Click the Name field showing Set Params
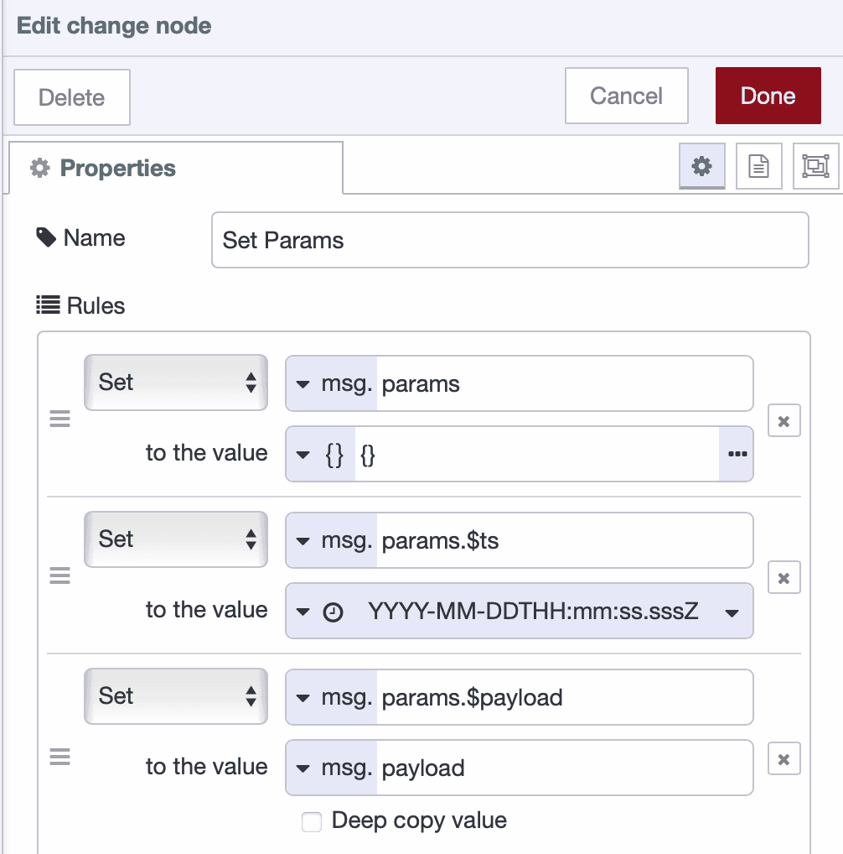The width and height of the screenshot is (843, 854). [x=509, y=240]
